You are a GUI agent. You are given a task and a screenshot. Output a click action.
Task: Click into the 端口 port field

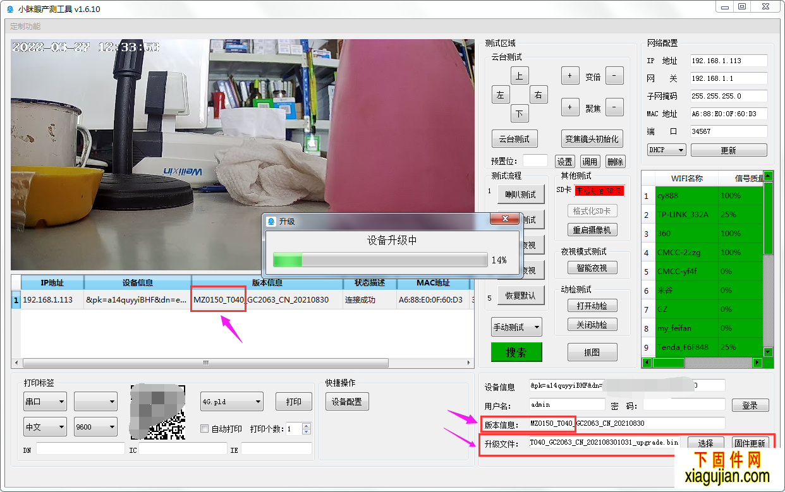tap(729, 131)
